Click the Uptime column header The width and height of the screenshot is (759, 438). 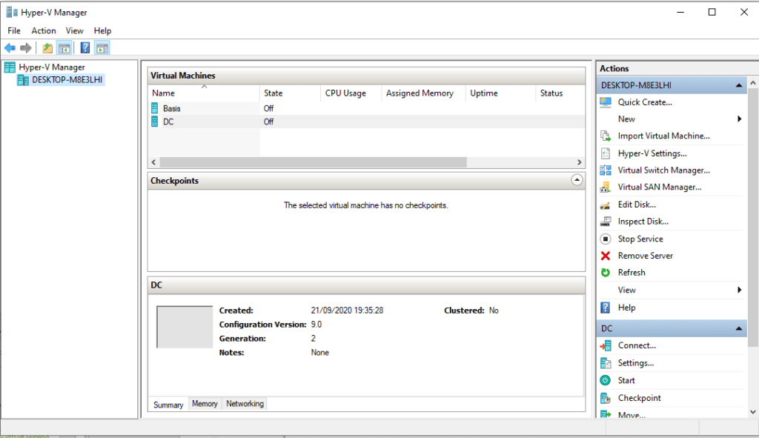[500, 93]
